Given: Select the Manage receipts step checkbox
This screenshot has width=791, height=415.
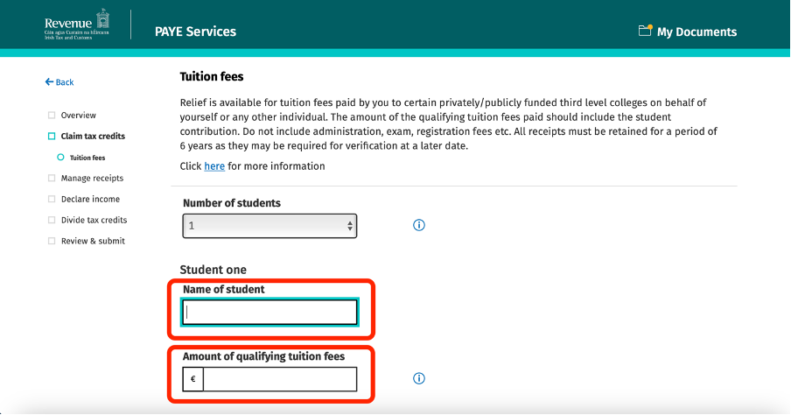Looking at the screenshot, I should pos(52,178).
